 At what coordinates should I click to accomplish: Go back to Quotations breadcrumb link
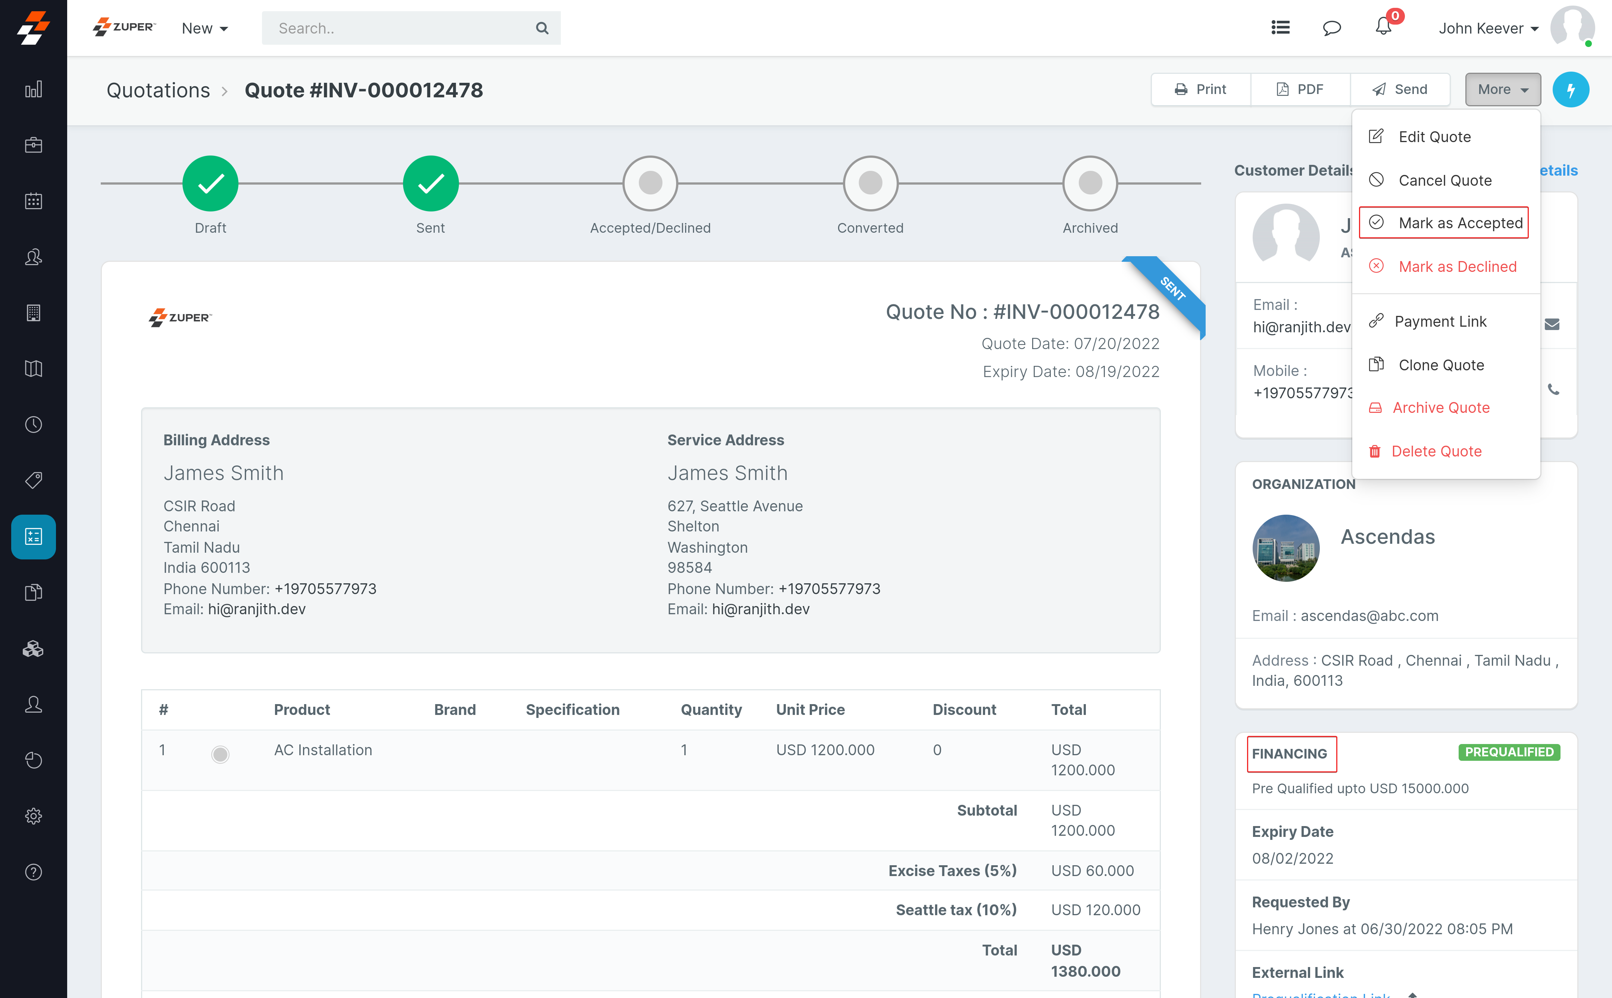pyautogui.click(x=158, y=90)
